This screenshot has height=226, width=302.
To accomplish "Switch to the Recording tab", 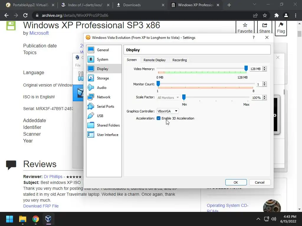I will pyautogui.click(x=180, y=60).
